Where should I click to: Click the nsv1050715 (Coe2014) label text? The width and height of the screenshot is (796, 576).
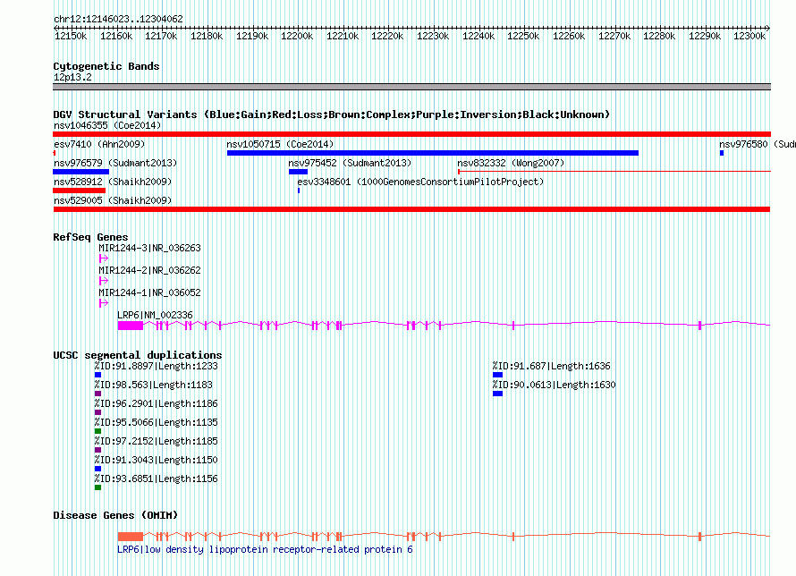point(280,144)
